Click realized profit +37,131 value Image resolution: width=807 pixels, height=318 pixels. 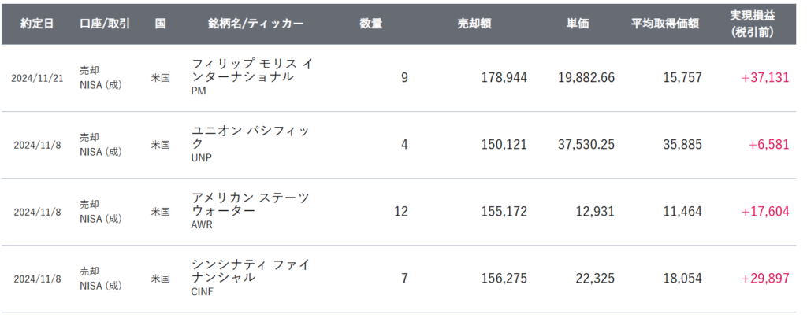[x=764, y=79]
